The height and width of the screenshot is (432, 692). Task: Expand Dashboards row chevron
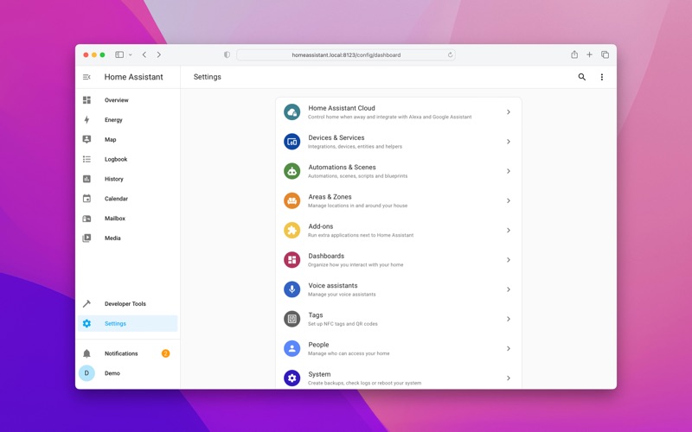(509, 260)
